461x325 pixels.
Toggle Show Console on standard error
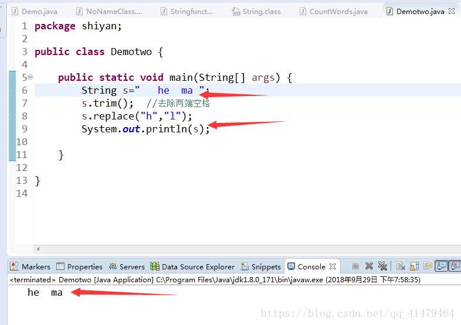pyautogui.click(x=455, y=266)
